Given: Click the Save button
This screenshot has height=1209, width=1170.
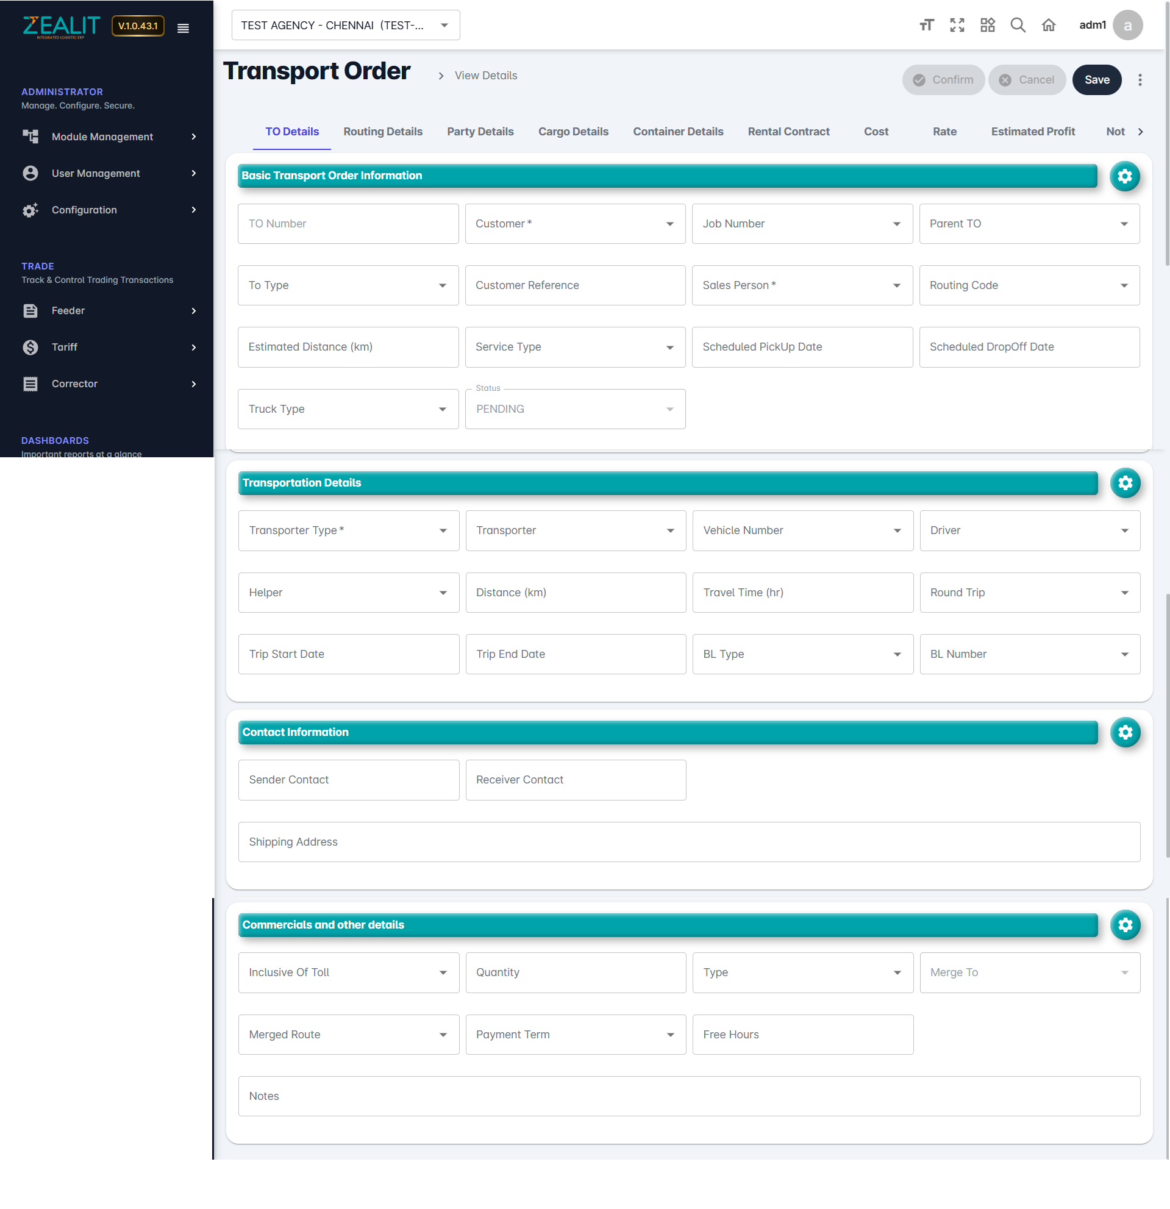Looking at the screenshot, I should [1097, 80].
